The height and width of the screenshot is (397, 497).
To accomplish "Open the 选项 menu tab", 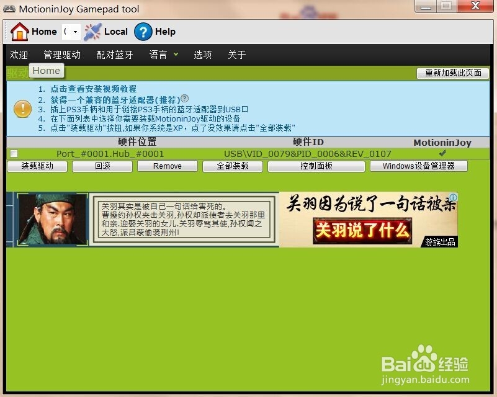I will coord(202,55).
